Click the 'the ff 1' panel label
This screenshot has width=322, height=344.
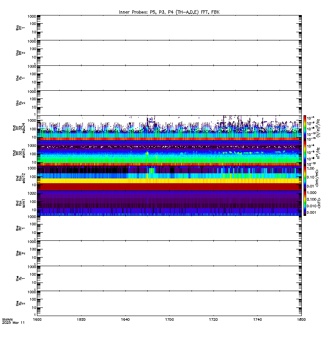click(x=20, y=228)
